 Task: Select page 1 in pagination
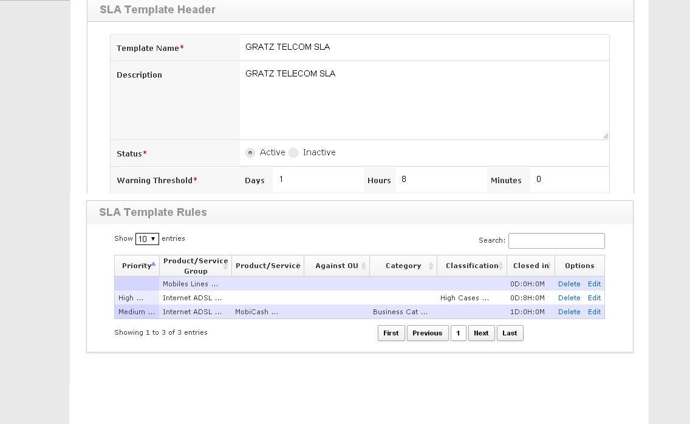(459, 332)
